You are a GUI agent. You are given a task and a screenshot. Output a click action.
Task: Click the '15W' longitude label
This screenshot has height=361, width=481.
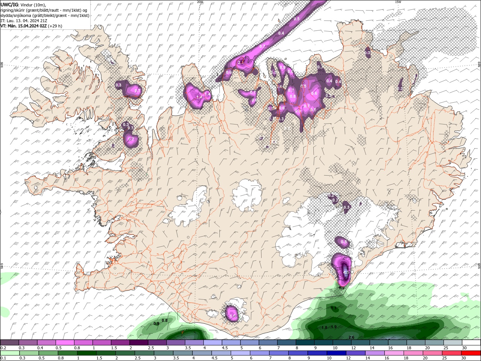[x=398, y=2]
